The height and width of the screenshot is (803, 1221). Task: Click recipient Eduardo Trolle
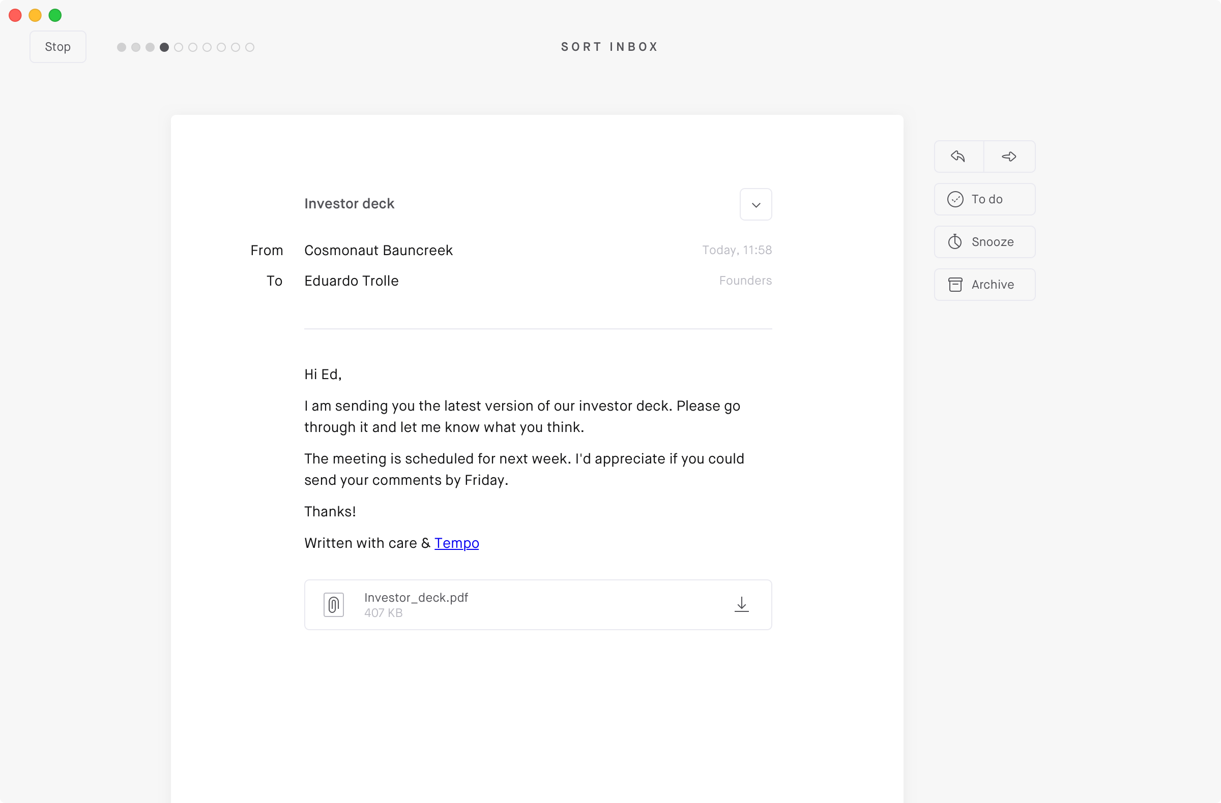click(351, 281)
